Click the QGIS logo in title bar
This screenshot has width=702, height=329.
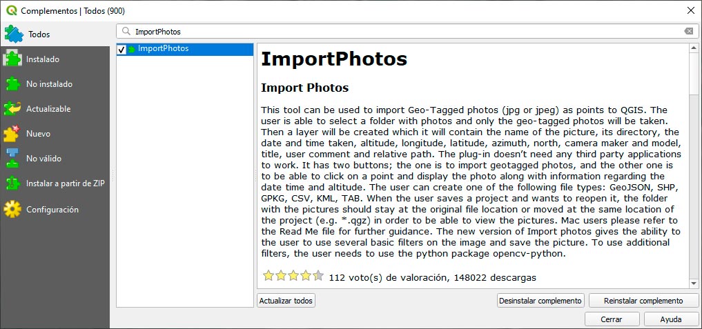11,11
